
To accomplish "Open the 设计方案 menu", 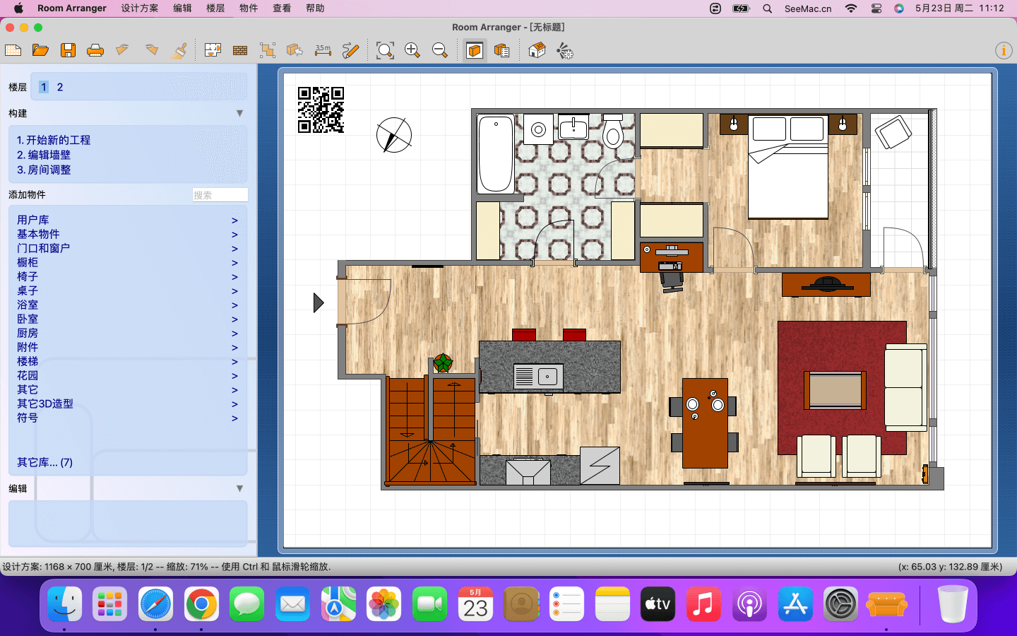I will coord(140,8).
